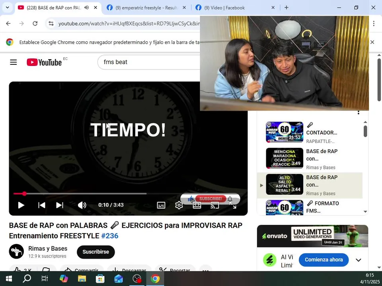The height and width of the screenshot is (286, 382).
Task: Click the red progress bar scrubber
Action: click(24, 193)
